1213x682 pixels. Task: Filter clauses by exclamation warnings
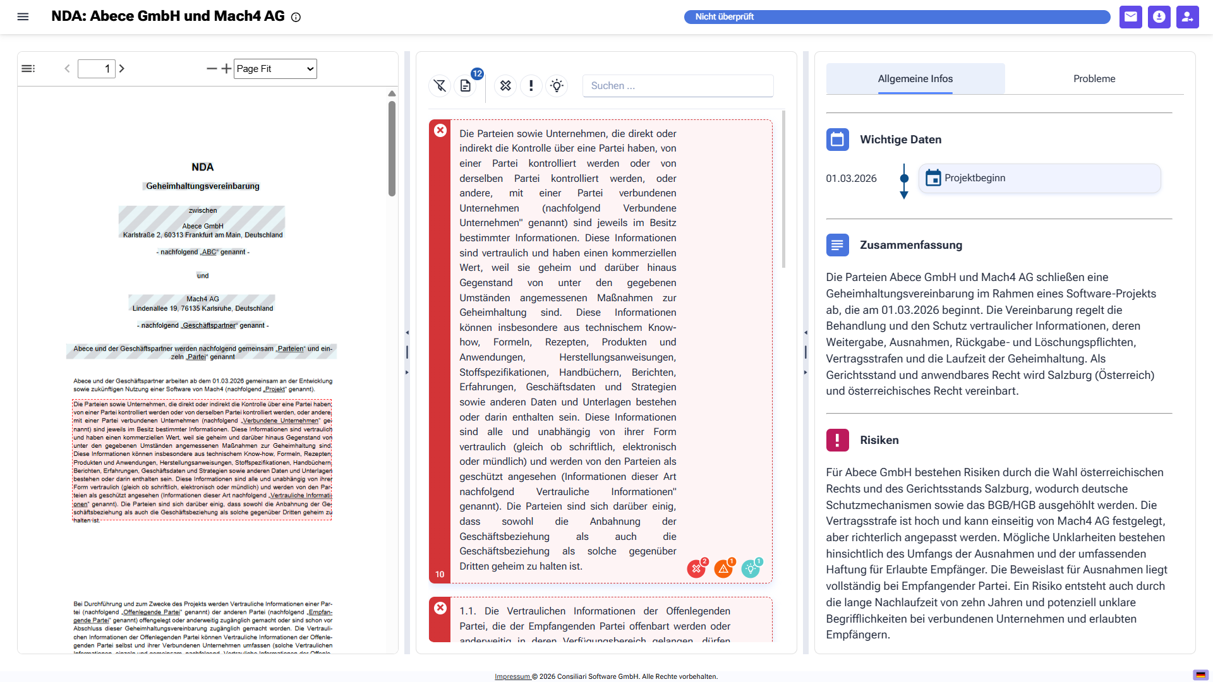531,85
